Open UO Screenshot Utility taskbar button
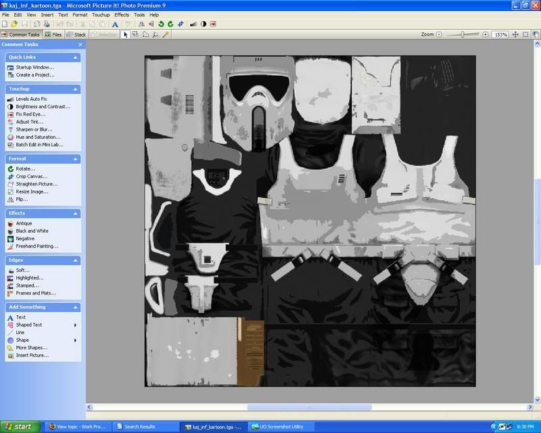 (x=281, y=427)
